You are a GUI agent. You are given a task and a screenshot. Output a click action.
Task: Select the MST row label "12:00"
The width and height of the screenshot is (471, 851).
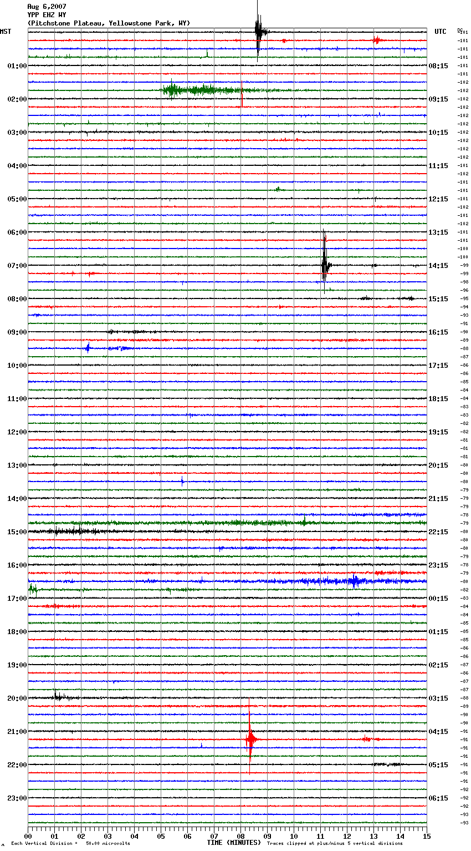point(17,432)
